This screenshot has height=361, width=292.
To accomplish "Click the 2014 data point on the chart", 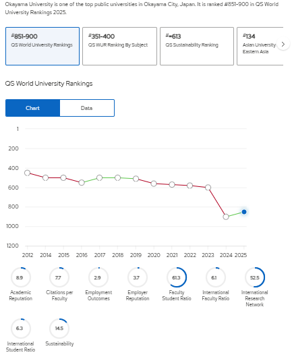I will tap(45, 177).
